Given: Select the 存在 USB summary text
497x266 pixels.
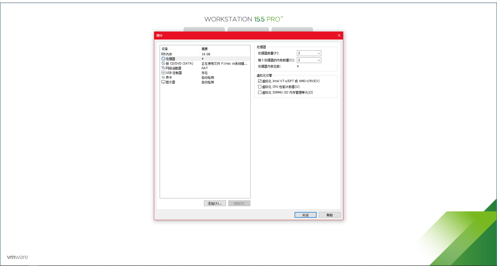Looking at the screenshot, I should click(205, 73).
